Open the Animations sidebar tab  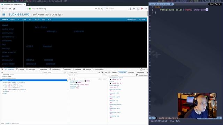pos(140,73)
